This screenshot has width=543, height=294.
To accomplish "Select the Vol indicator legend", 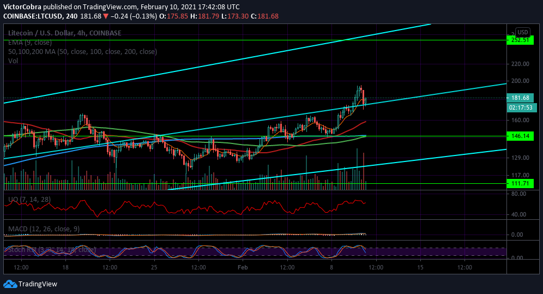I will 13,61.
